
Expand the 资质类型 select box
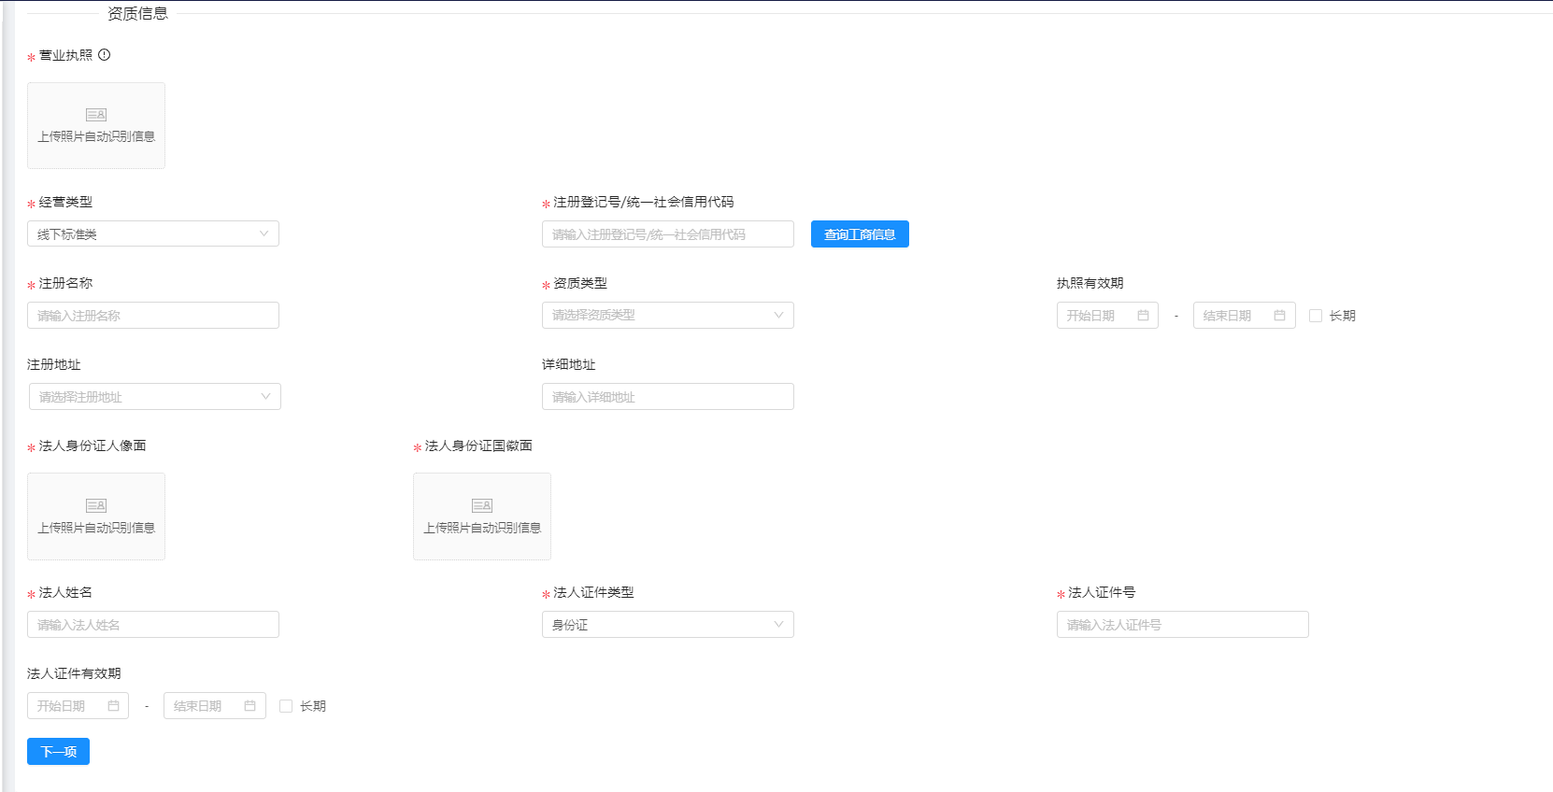(x=667, y=315)
